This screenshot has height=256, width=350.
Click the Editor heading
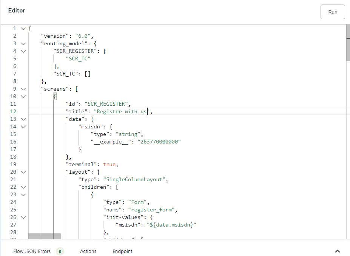pos(17,11)
